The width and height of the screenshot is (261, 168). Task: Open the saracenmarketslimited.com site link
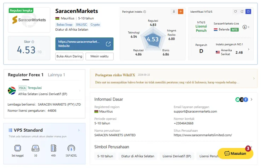point(203,135)
